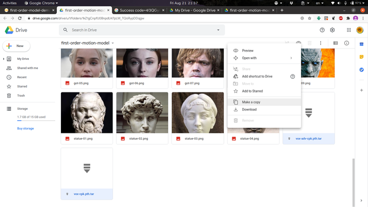
Task: Switch to list layout view
Action: 335,43
